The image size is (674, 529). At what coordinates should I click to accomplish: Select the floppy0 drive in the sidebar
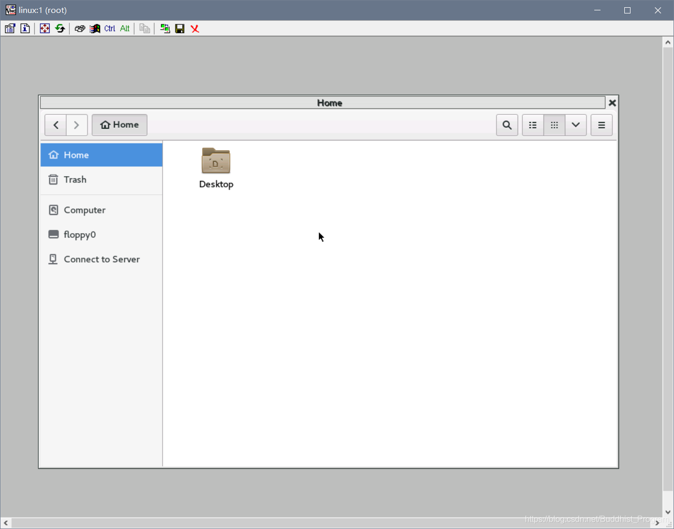tap(101, 235)
